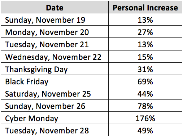Select the Cyber Monday cell

pyautogui.click(x=55, y=118)
